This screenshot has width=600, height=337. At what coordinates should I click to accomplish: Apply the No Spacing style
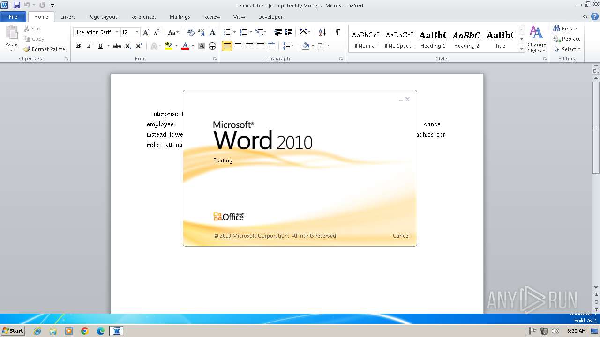coord(399,39)
